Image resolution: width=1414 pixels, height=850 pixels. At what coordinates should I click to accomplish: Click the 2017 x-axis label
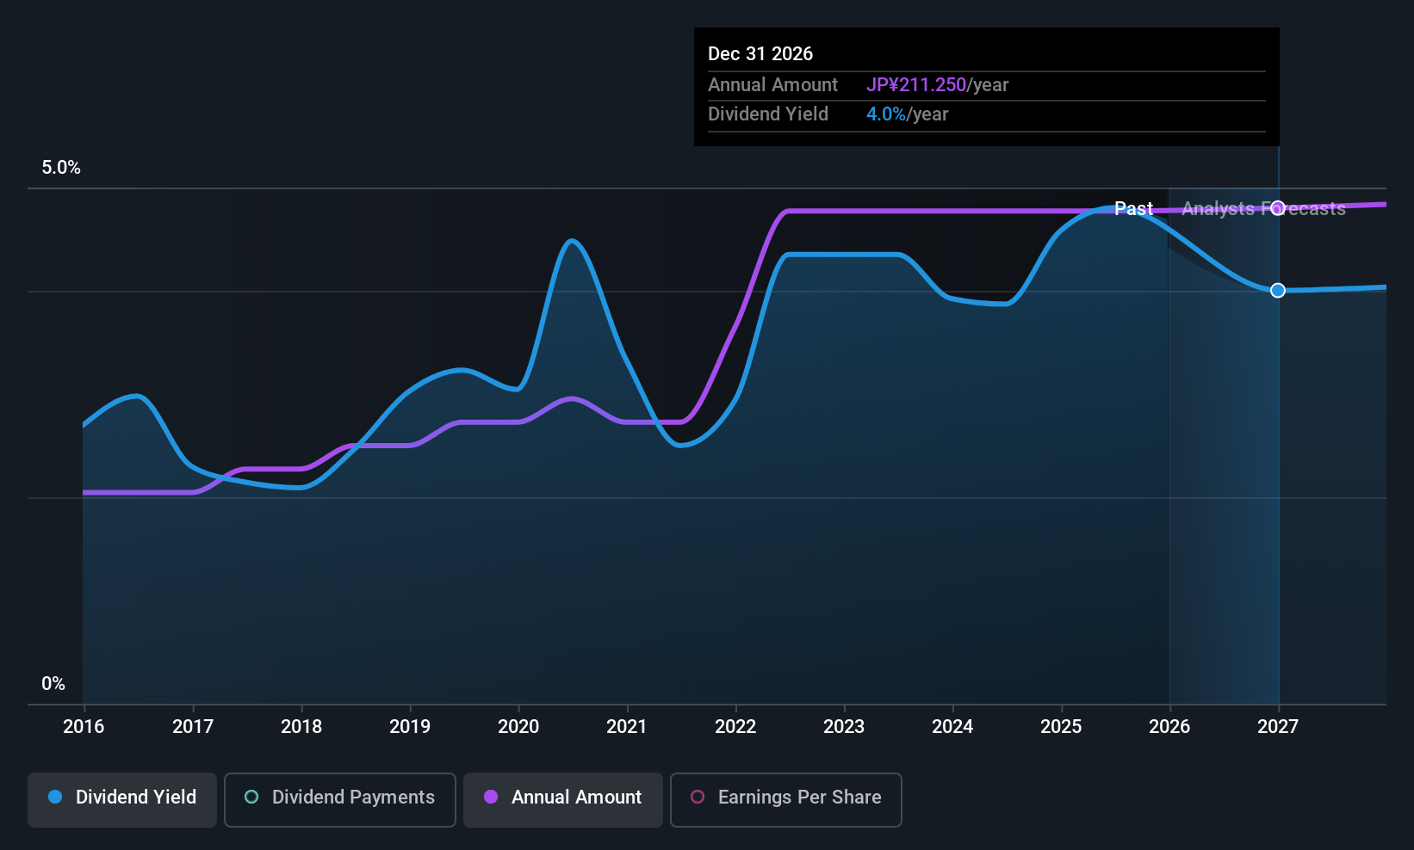point(193,727)
